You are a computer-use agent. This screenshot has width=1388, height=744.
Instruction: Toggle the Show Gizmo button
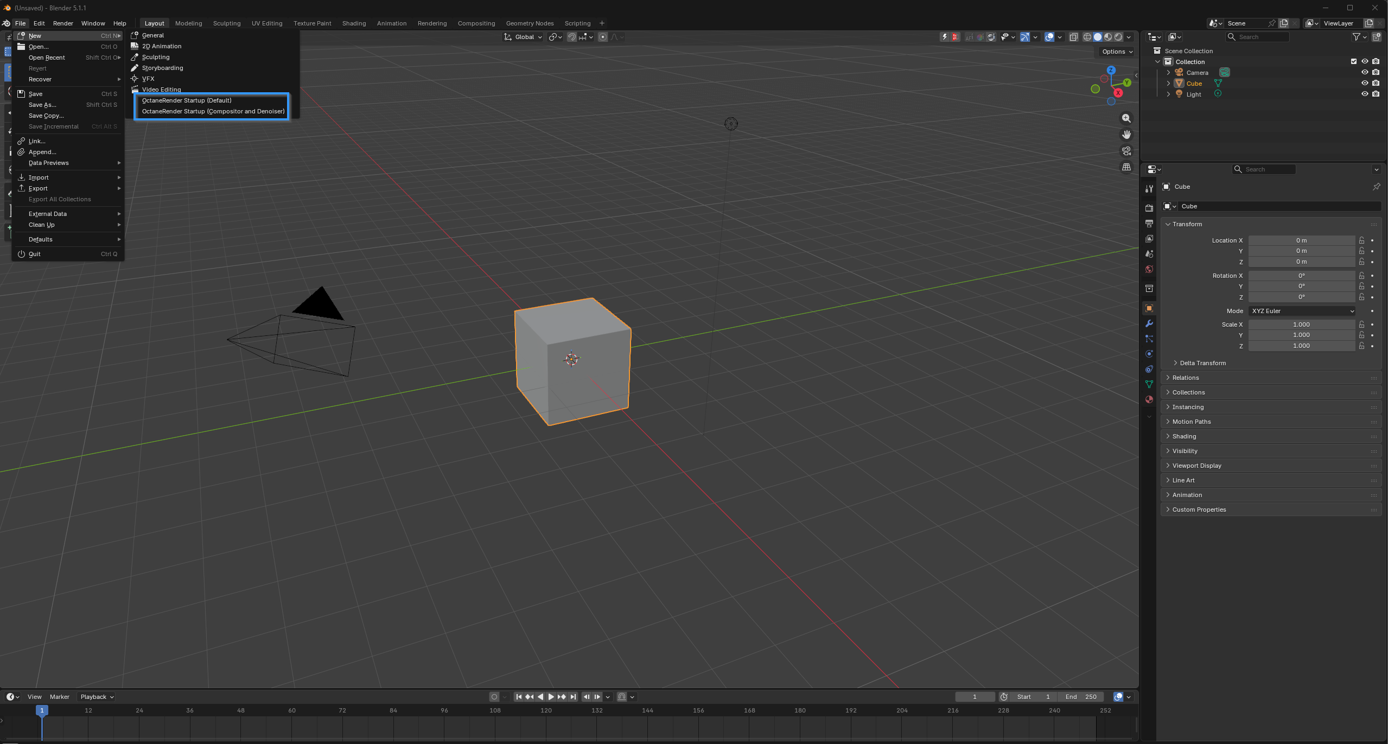1024,37
